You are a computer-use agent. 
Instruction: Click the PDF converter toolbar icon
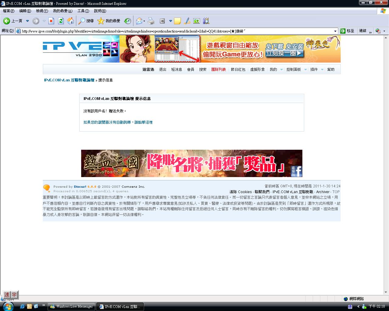[x=378, y=31]
